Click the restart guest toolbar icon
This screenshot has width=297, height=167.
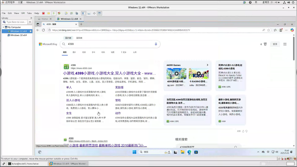point(59,13)
